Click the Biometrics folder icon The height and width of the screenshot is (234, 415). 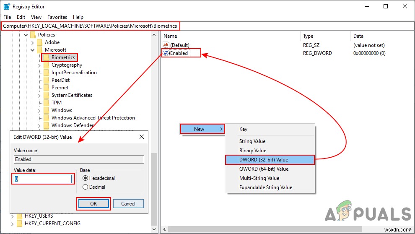[46, 57]
